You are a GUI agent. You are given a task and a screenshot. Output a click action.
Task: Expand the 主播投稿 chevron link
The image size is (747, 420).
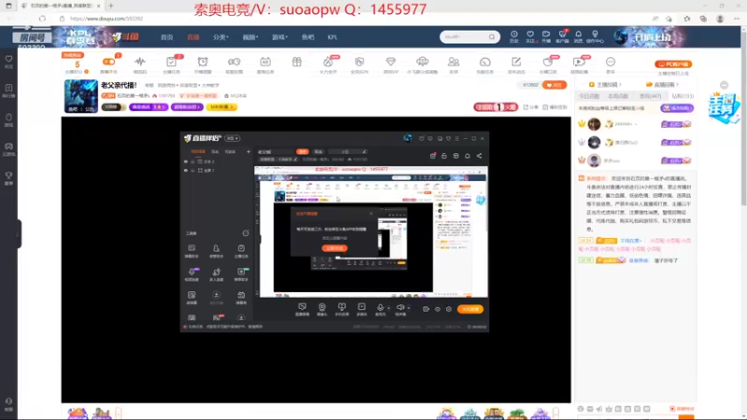click(x=605, y=84)
